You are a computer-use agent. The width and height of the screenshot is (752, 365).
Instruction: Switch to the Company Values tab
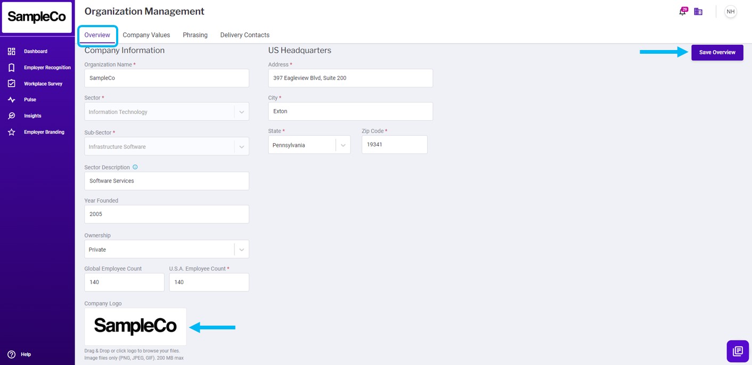(146, 35)
